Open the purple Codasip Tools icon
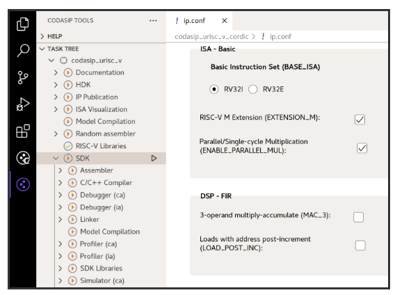The height and width of the screenshot is (295, 395). tap(23, 184)
